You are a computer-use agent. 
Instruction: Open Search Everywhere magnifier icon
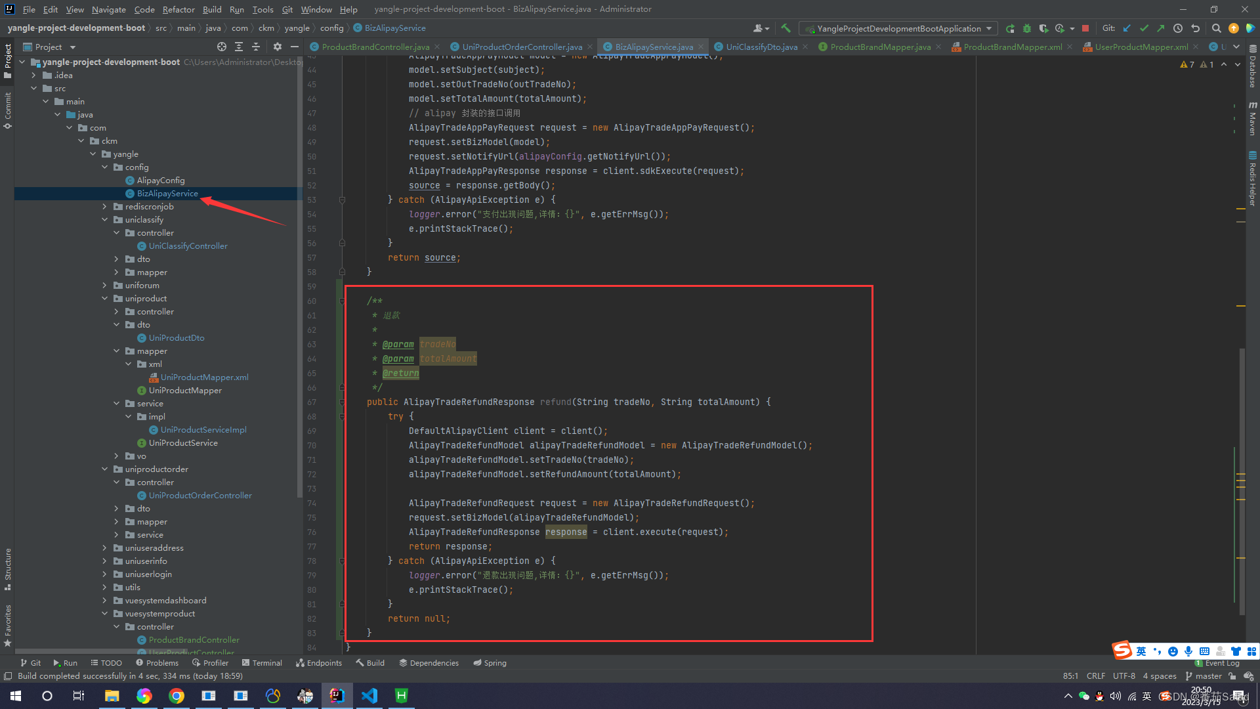coord(1216,28)
